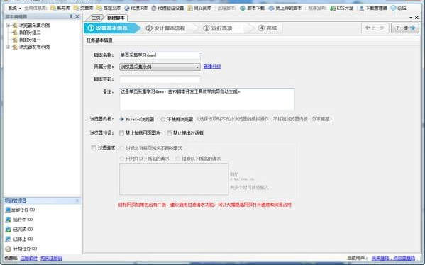Screen dimensions: 425x265
Task: Focus the 脚本密码 input field
Action: point(160,79)
